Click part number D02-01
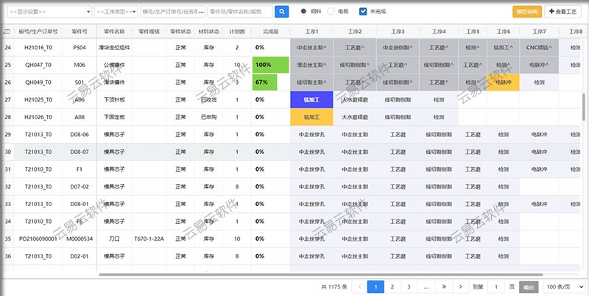589x296 pixels. (x=80, y=256)
